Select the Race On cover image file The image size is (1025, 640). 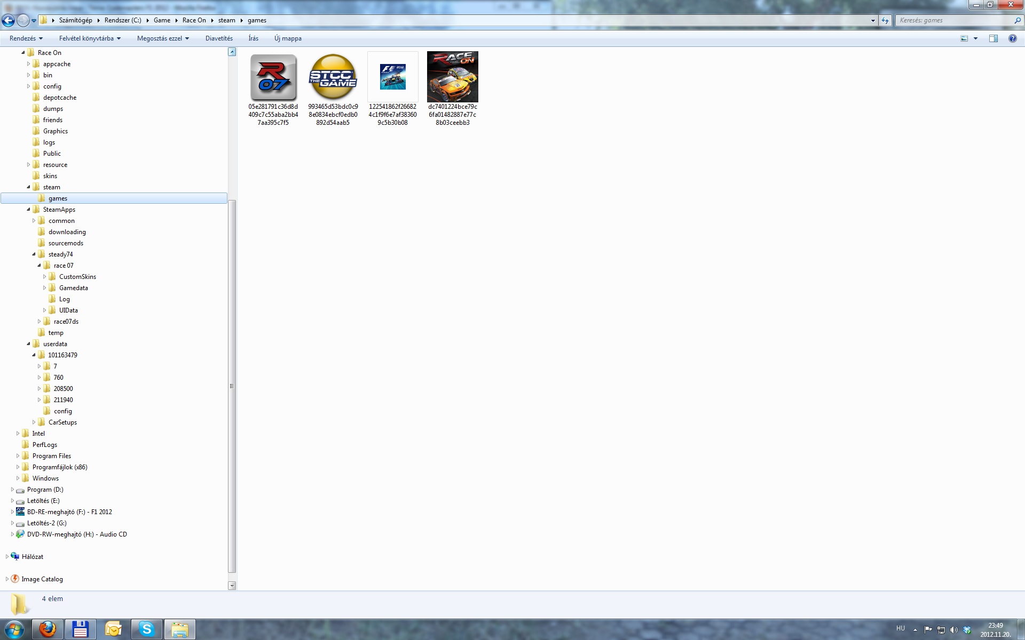coord(453,89)
